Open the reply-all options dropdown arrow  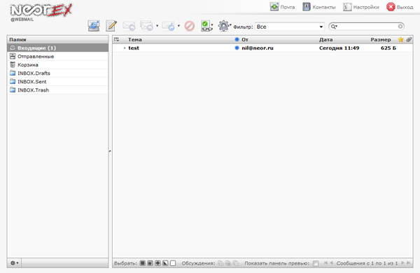click(x=157, y=26)
